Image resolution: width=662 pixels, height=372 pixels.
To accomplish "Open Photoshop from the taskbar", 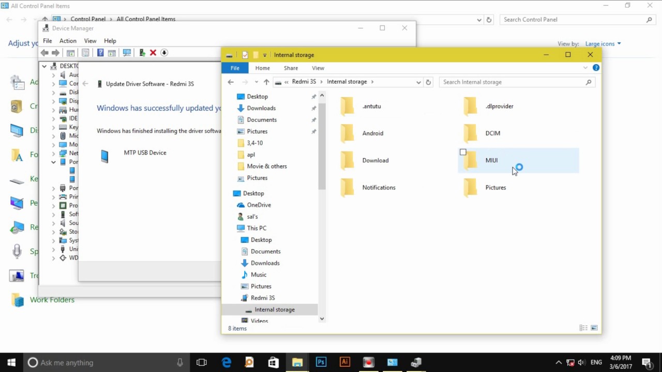I will tap(321, 362).
